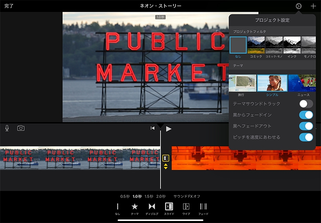The width and height of the screenshot is (321, 223).
Task: Tap the camera capture icon
Action: pyautogui.click(x=21, y=128)
